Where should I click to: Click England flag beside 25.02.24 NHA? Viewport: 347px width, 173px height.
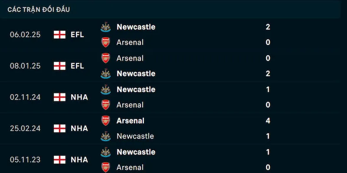pyautogui.click(x=59, y=128)
